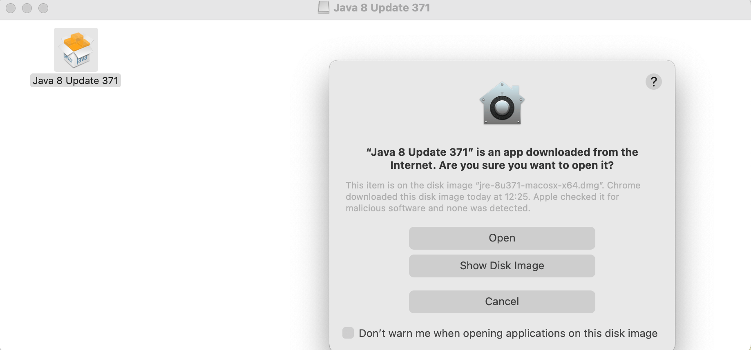Viewport: 751px width, 350px height.
Task: Click the disk icon in window title
Action: coord(324,8)
